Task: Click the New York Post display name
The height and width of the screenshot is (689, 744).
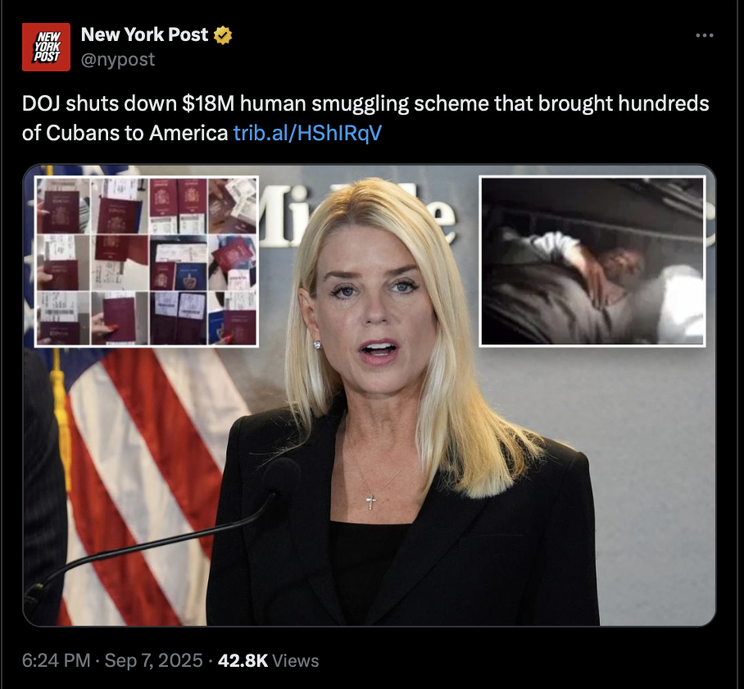Action: [x=144, y=34]
